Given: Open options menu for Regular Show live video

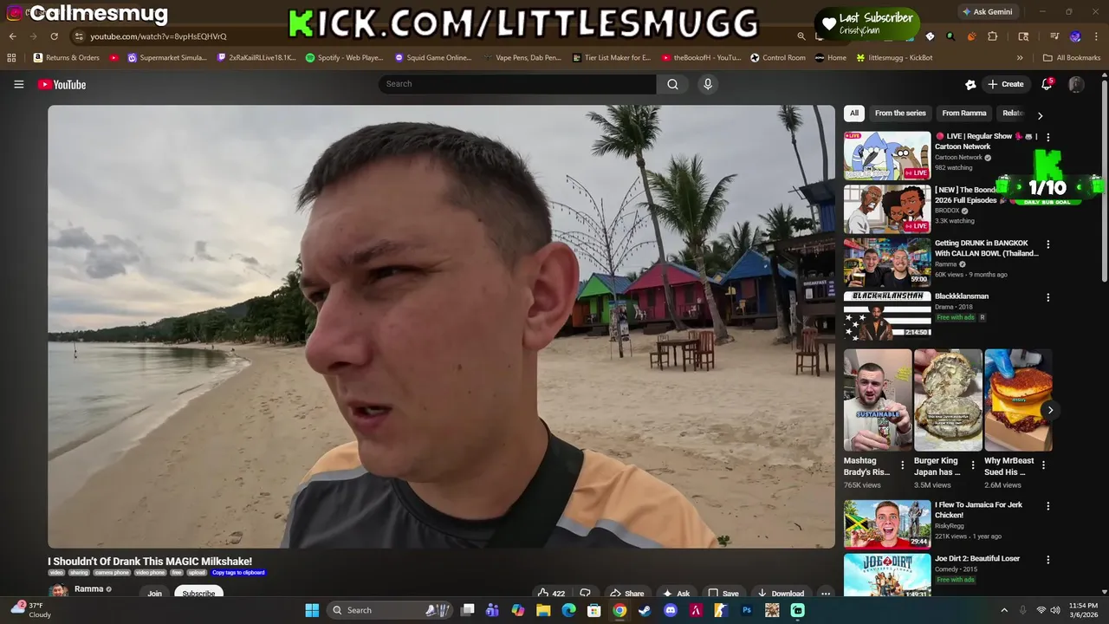Looking at the screenshot, I should click(1048, 137).
